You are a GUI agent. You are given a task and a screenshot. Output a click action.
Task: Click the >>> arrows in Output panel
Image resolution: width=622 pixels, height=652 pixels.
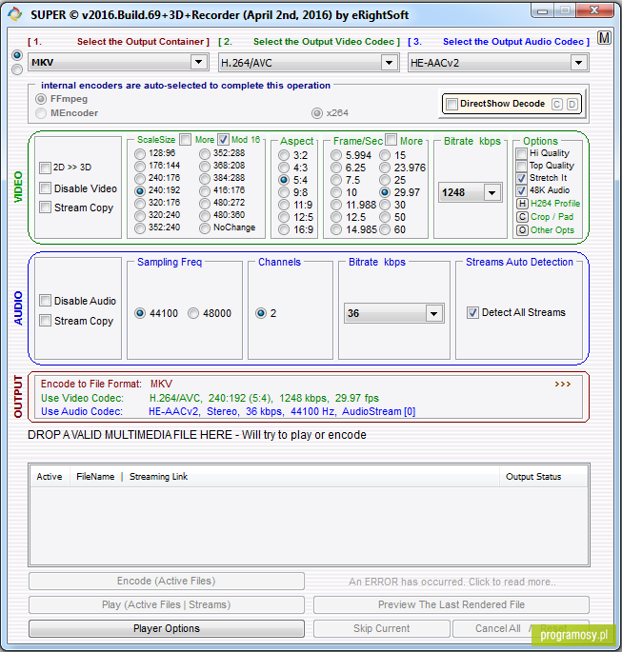[563, 384]
